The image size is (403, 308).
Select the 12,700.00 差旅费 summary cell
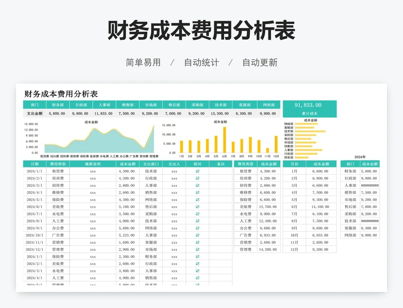(268, 207)
